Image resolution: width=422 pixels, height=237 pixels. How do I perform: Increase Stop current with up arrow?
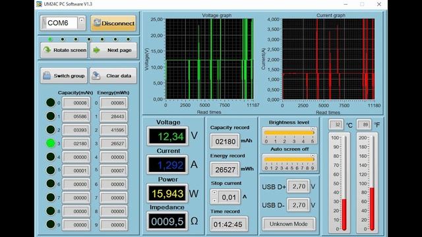pos(214,193)
